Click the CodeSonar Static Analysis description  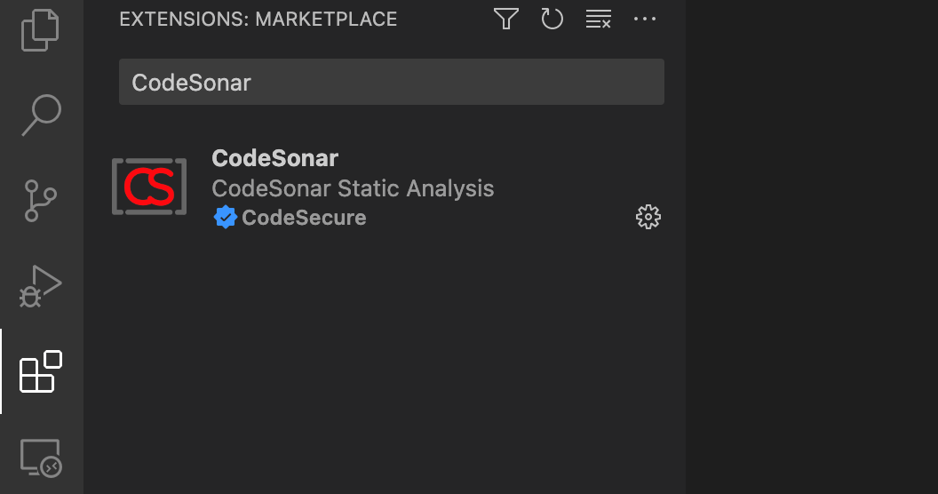(x=353, y=188)
